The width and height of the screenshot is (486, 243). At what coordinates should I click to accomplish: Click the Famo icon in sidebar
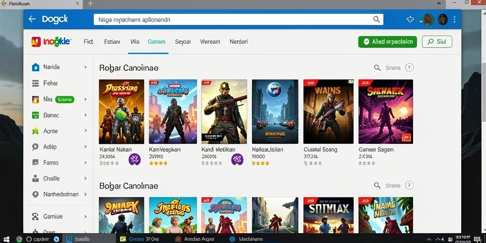[36, 162]
